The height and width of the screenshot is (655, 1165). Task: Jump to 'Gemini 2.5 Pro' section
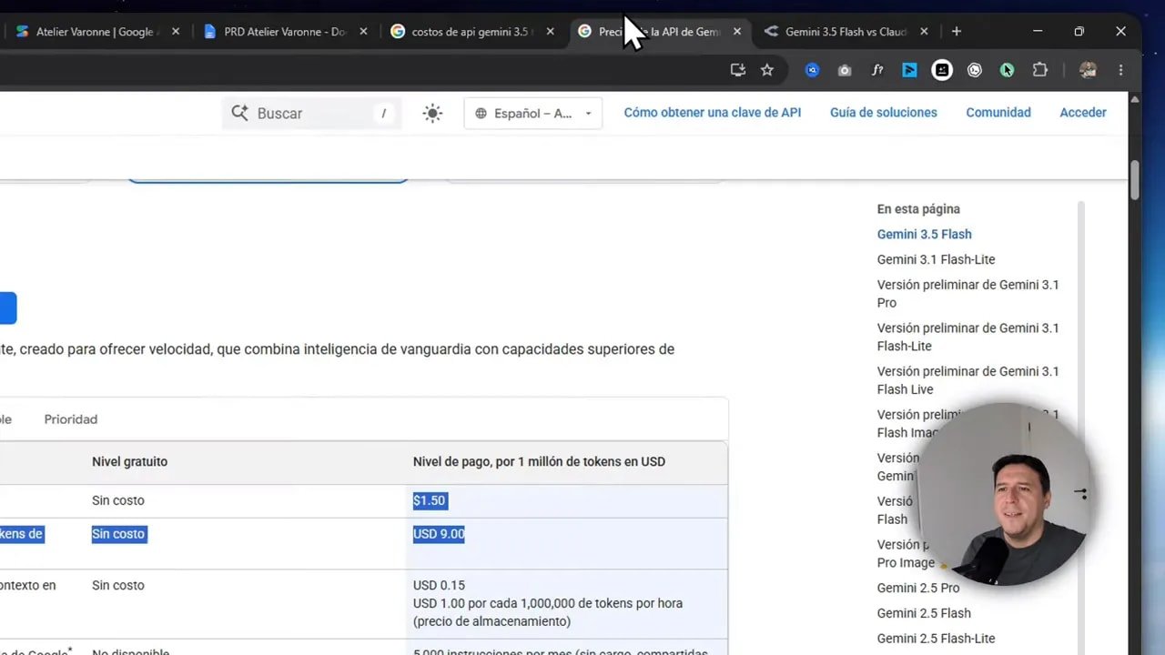917,588
